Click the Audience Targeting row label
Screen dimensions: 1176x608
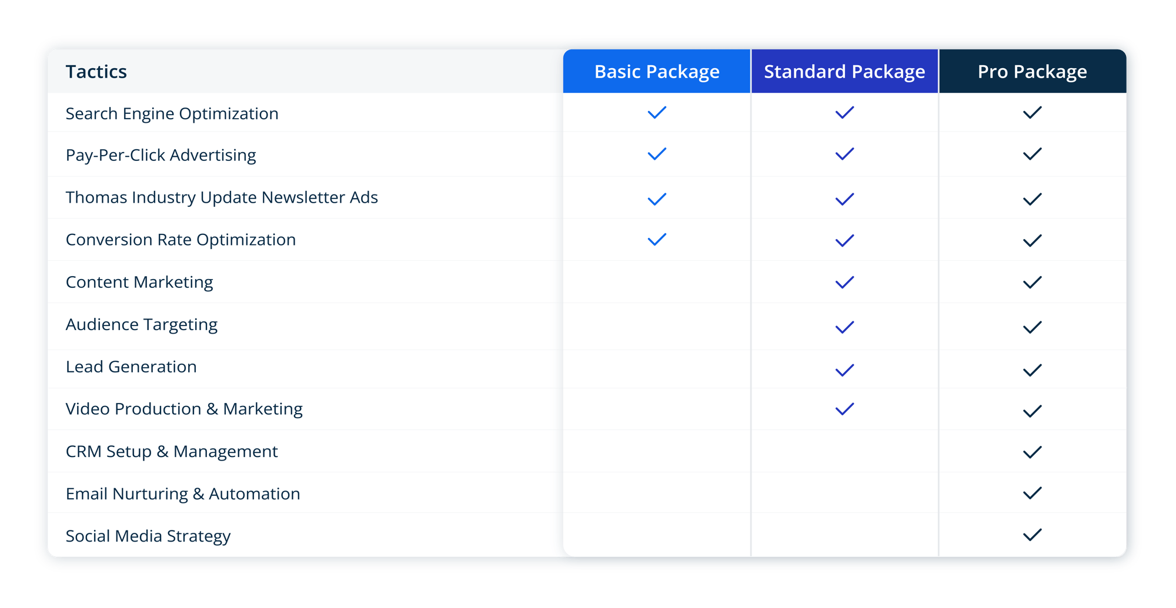click(x=142, y=324)
